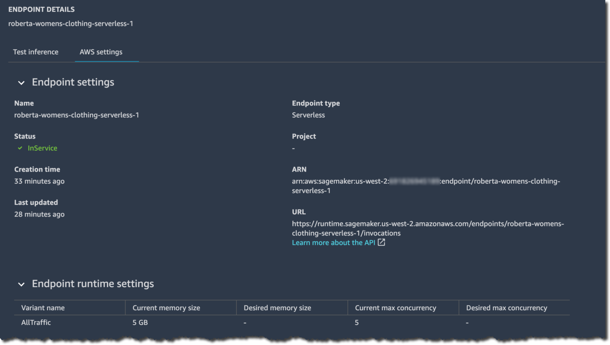Click the InService status text
Image resolution: width=610 pixels, height=345 pixels.
coord(42,148)
